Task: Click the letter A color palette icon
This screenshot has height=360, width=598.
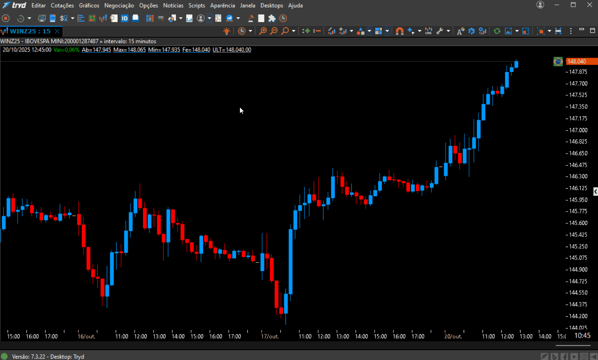Action: click(x=460, y=31)
